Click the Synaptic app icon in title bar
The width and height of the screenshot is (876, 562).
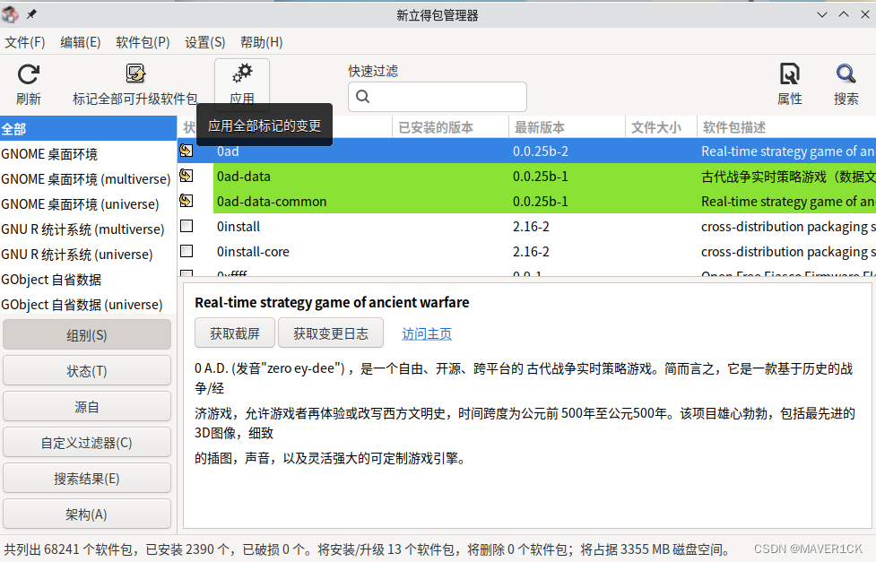[x=10, y=14]
